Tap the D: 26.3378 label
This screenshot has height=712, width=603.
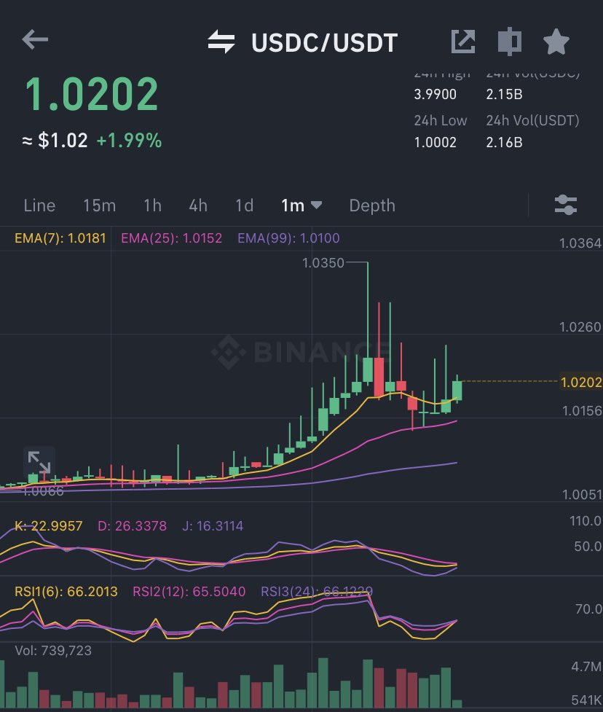point(132,526)
